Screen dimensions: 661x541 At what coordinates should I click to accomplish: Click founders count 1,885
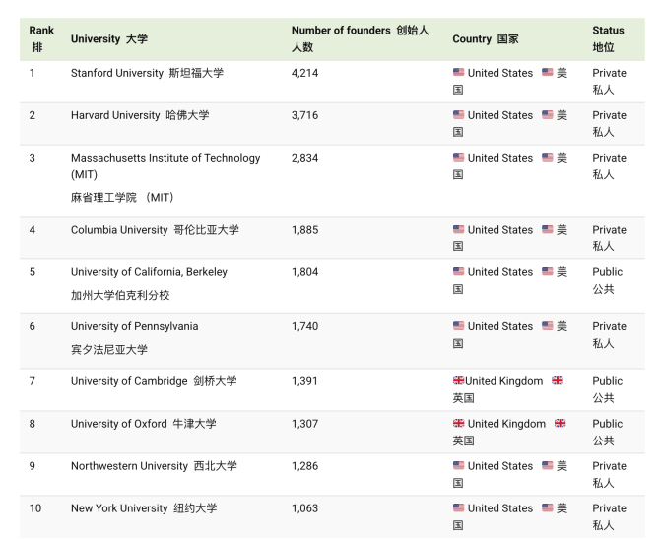[304, 230]
